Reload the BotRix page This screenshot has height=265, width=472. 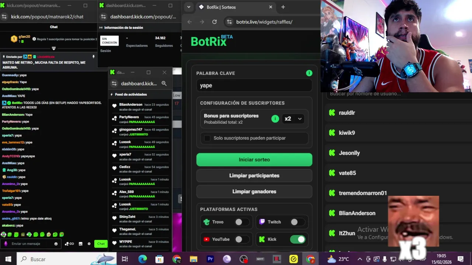coord(214,22)
